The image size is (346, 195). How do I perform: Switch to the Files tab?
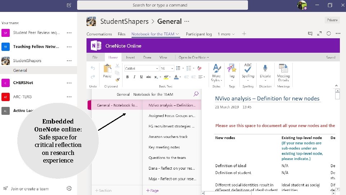tap(121, 34)
